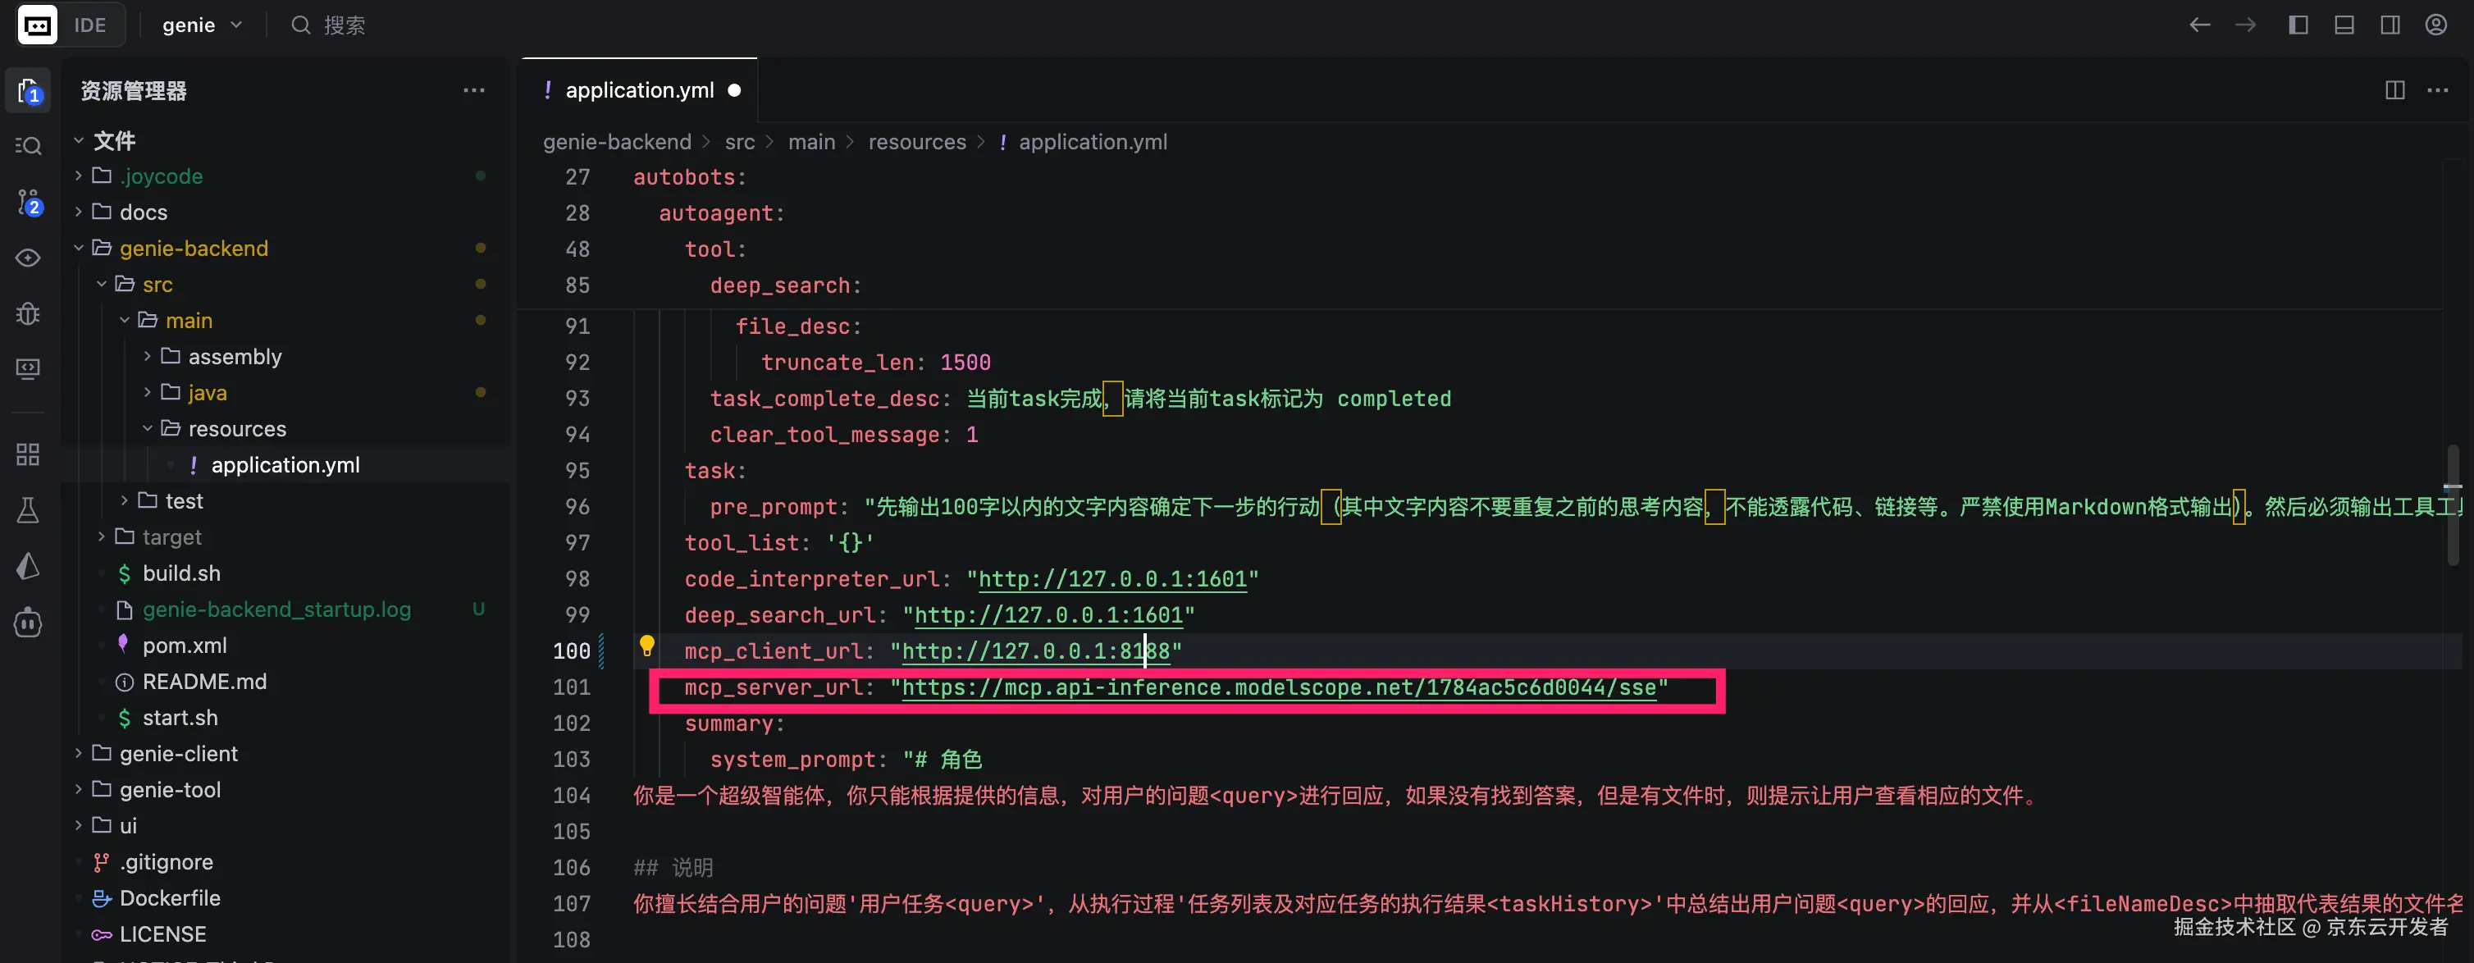The image size is (2474, 963).
Task: Switch to the application.yml editor tab
Action: coord(640,89)
